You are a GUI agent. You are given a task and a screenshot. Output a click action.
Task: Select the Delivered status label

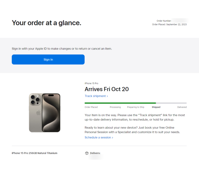point(182,107)
